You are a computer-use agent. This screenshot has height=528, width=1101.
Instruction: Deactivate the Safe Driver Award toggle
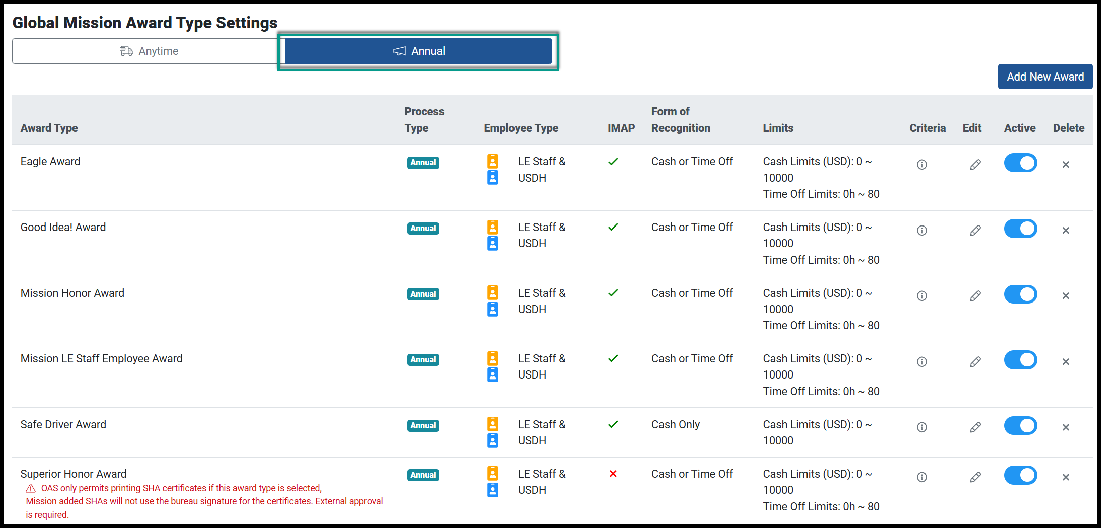point(1020,426)
